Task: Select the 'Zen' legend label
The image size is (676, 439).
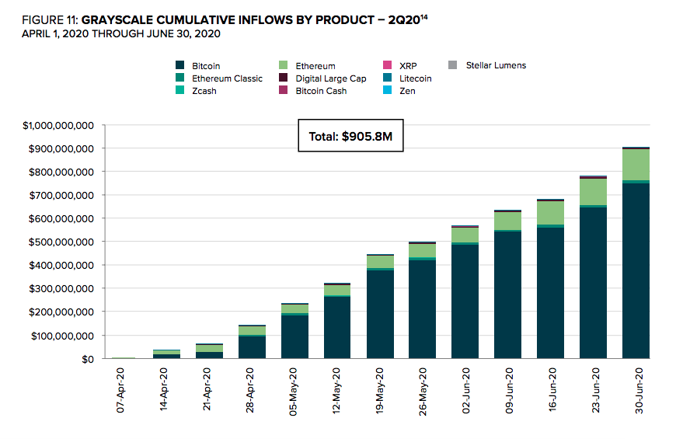Action: (407, 91)
